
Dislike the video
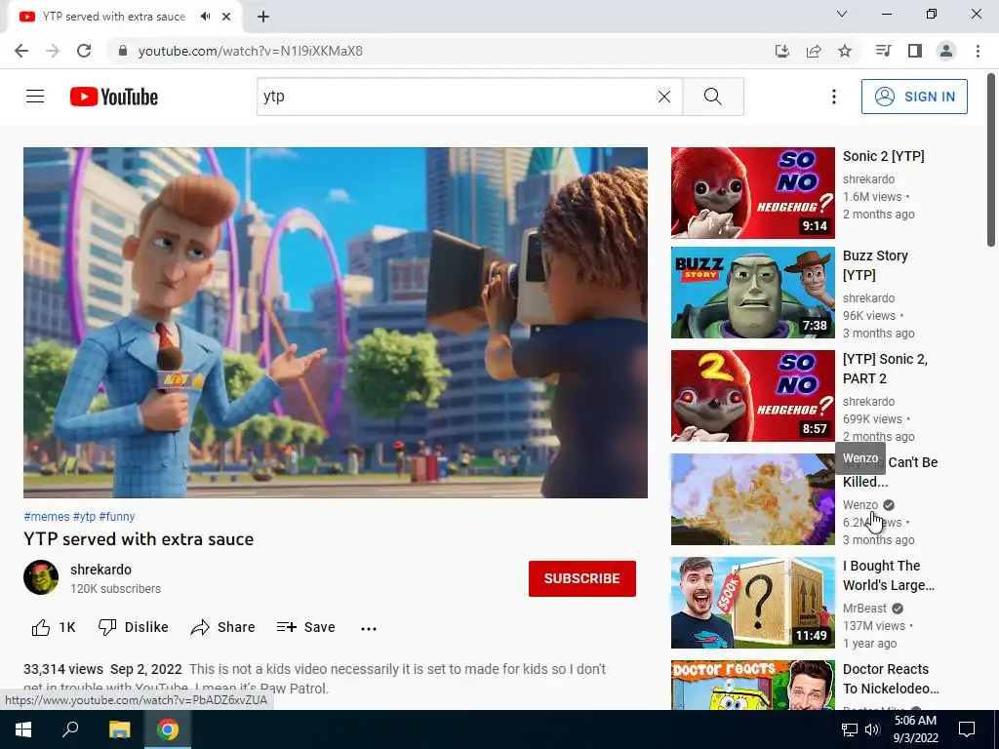[x=133, y=627]
